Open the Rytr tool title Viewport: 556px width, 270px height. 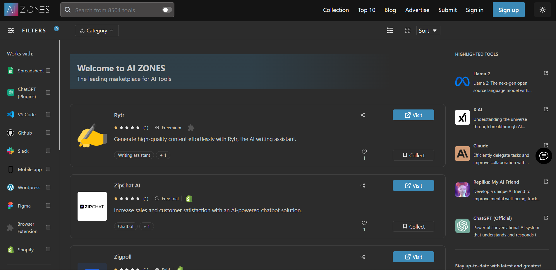click(x=119, y=115)
